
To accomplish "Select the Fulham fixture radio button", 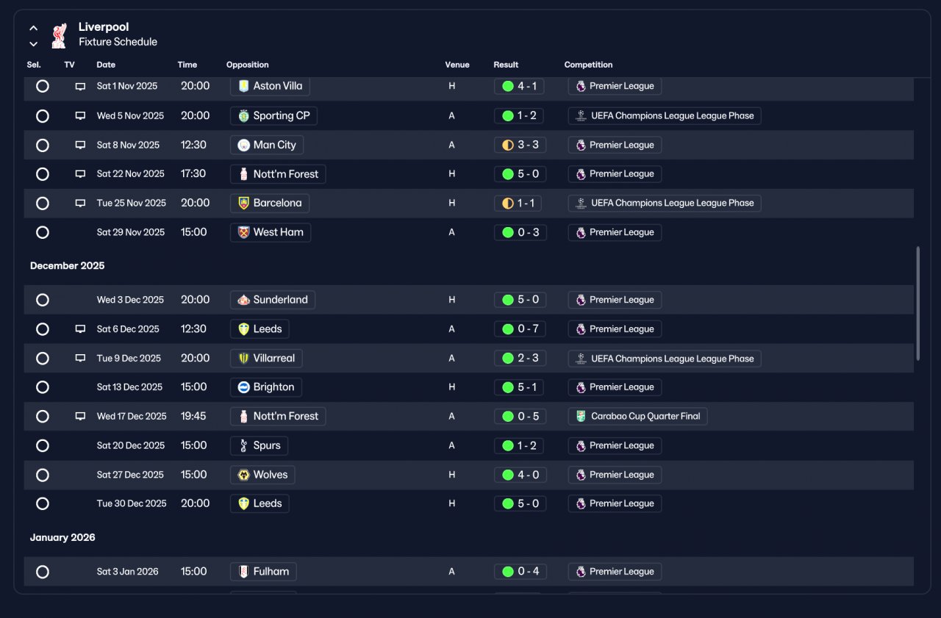I will coord(43,572).
